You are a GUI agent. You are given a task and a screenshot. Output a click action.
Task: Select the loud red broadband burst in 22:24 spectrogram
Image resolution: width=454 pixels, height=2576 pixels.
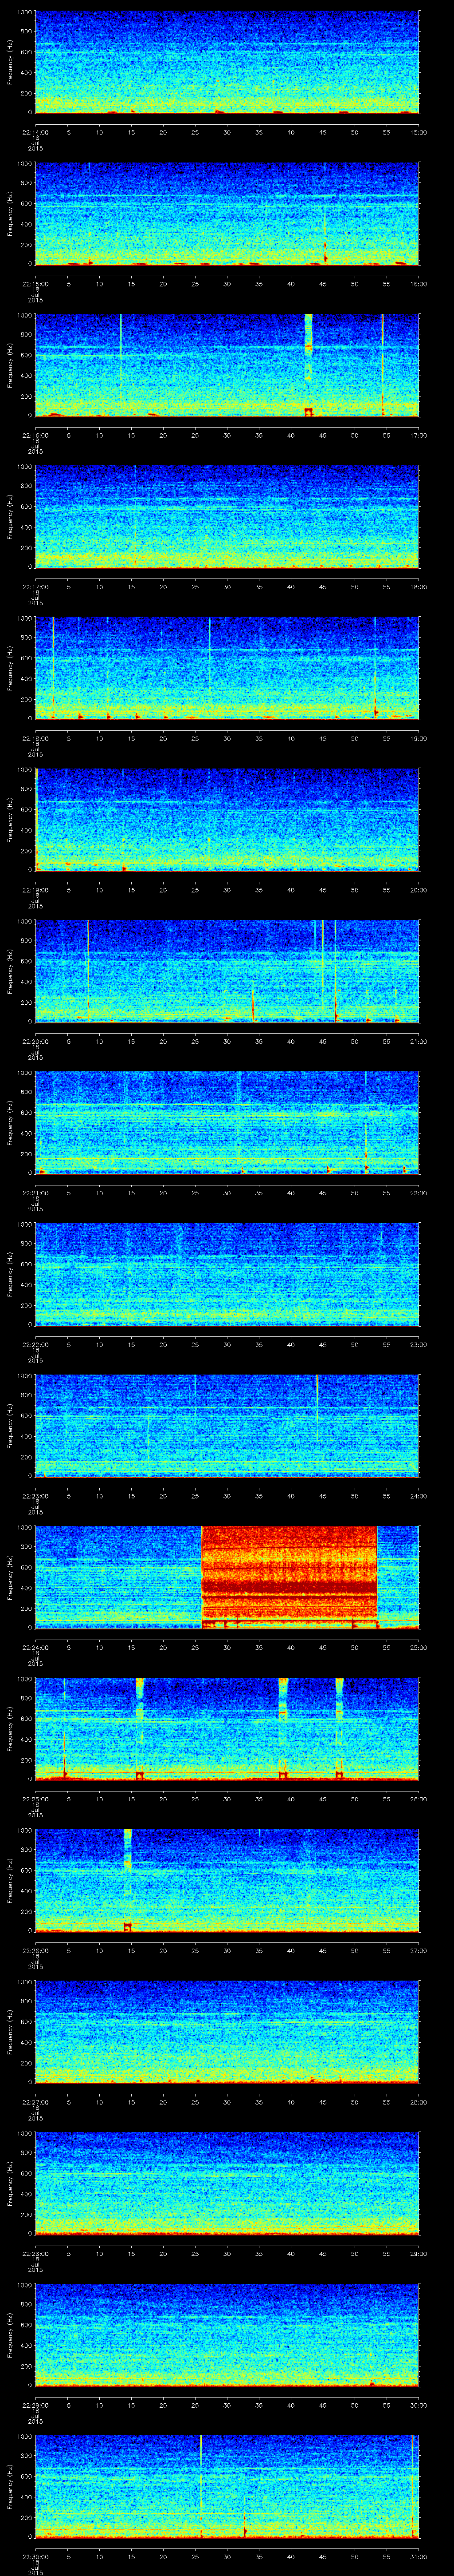[290, 1577]
